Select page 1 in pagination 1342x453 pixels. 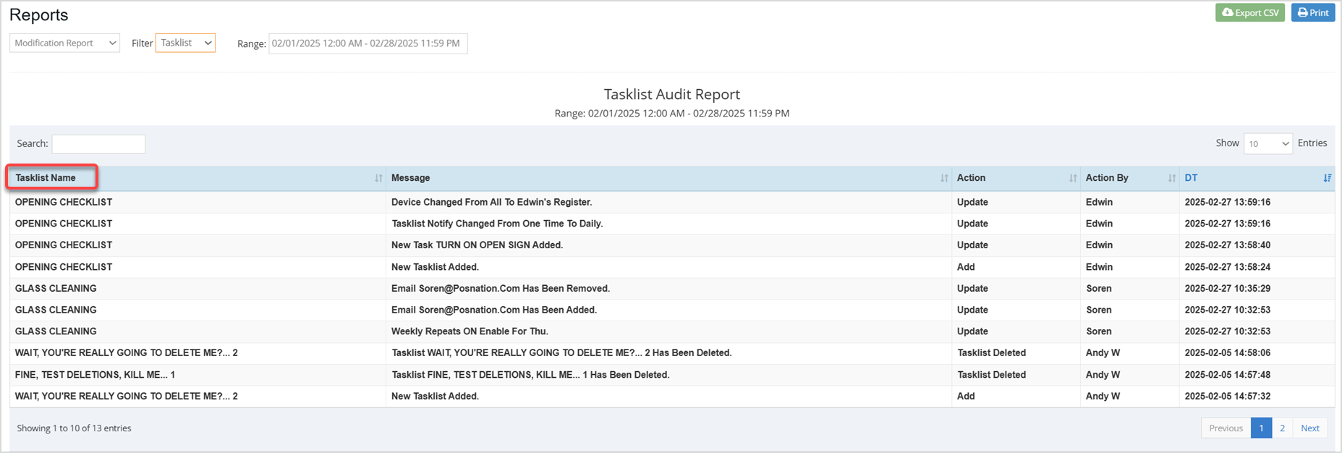tap(1261, 428)
